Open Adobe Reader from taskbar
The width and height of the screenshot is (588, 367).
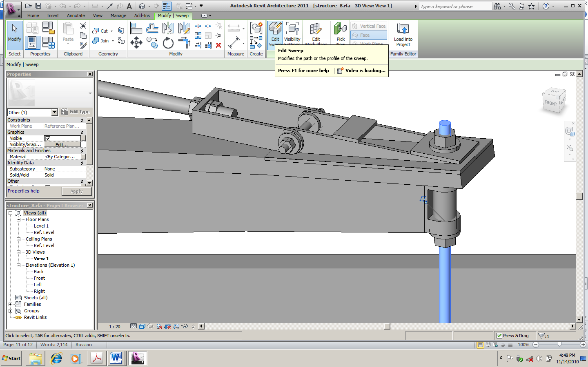pyautogui.click(x=97, y=358)
